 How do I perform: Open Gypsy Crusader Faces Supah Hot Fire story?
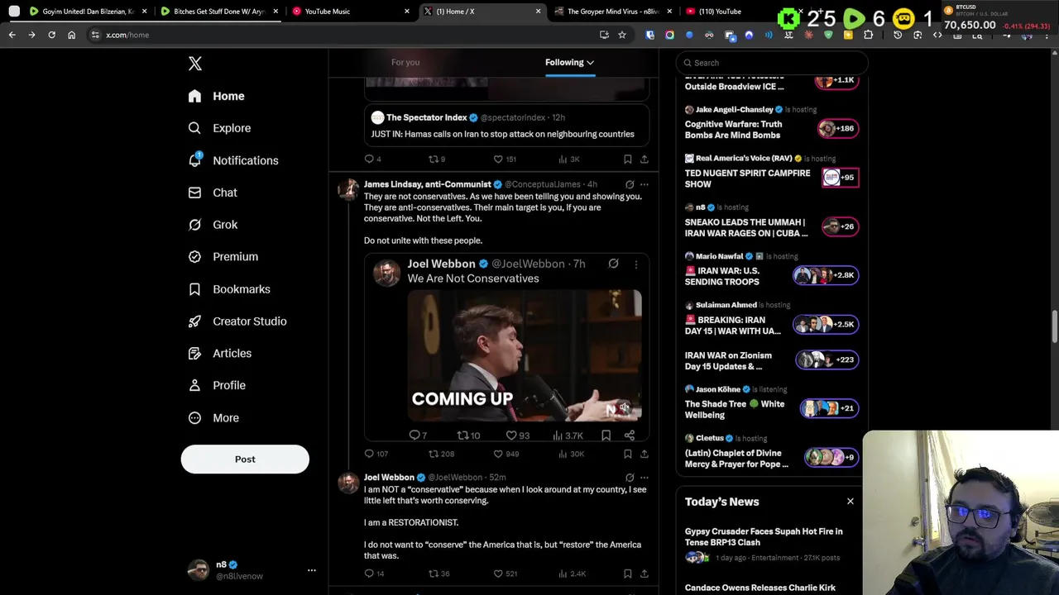pos(764,537)
